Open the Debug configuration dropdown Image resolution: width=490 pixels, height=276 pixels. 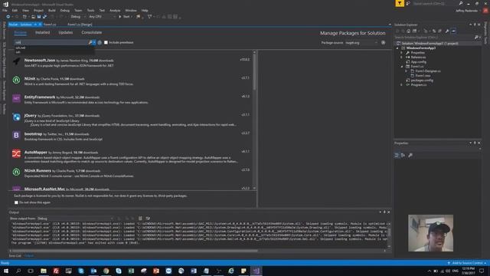78,17
